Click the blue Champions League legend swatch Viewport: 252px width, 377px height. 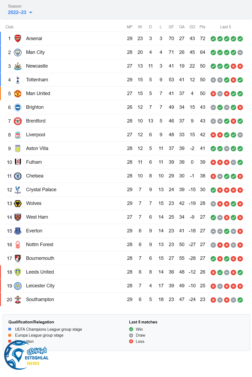(10, 329)
